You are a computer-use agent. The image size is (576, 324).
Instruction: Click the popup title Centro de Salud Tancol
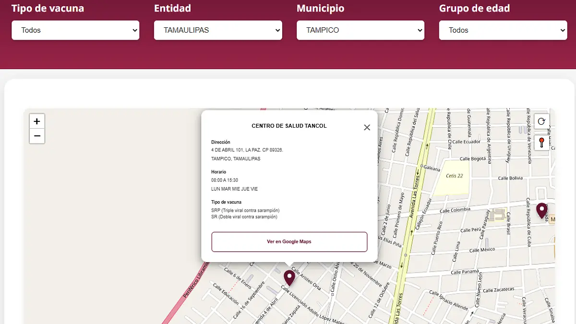pyautogui.click(x=289, y=126)
